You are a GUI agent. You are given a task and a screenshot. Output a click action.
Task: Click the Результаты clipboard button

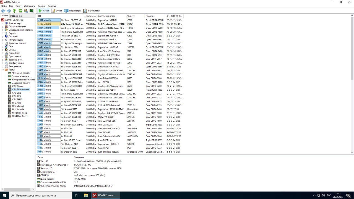(x=91, y=11)
